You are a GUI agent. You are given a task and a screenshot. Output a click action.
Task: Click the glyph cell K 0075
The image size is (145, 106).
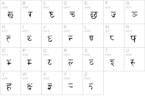(x=73, y=36)
